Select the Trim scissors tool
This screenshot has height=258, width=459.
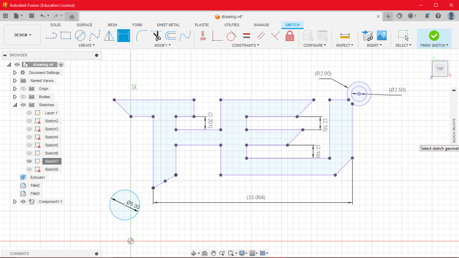pos(156,35)
